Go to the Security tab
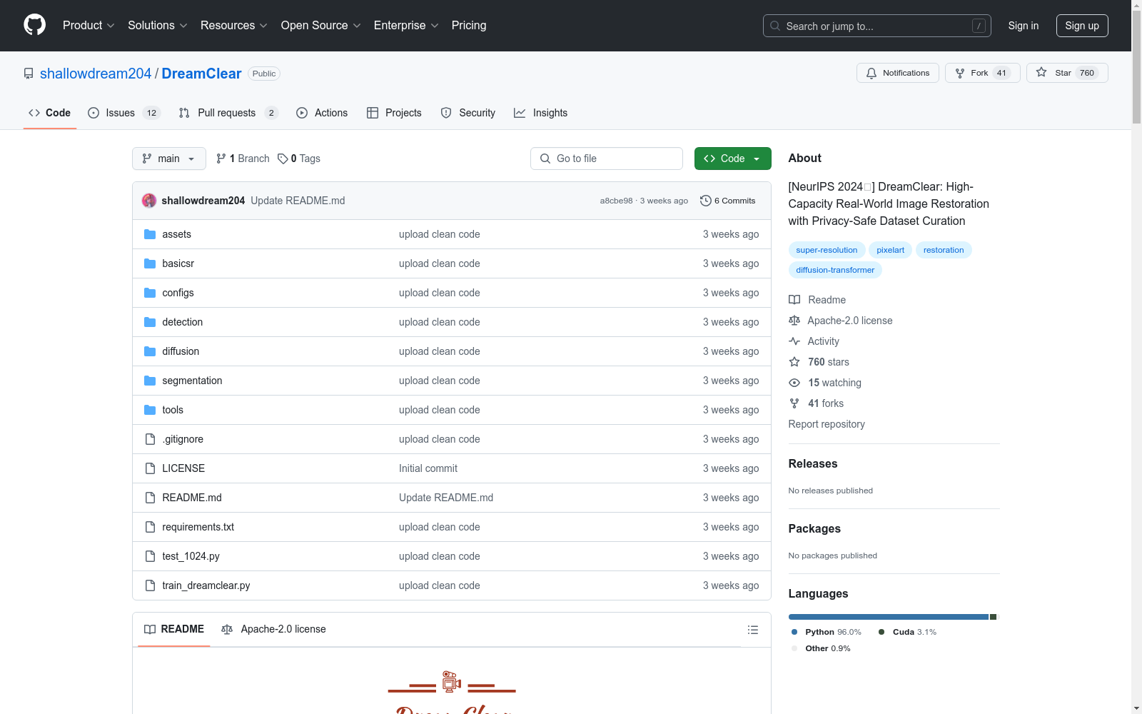Screen dimensions: 1142x714 click(x=468, y=113)
